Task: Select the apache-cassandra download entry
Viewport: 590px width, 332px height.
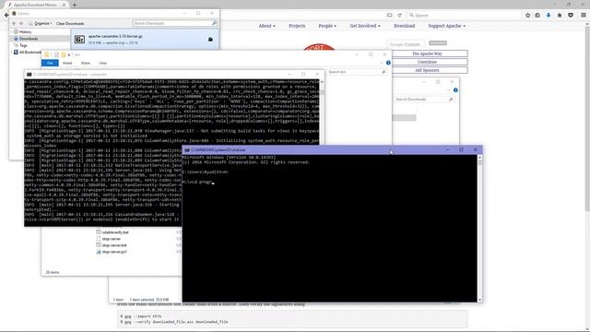Action: tap(145, 40)
